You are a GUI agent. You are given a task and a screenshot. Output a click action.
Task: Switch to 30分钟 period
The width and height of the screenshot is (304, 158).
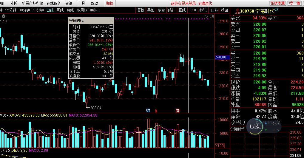click(24, 10)
